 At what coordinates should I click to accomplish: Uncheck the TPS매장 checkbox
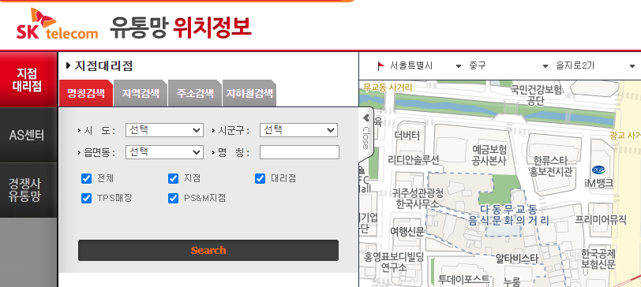pyautogui.click(x=86, y=199)
